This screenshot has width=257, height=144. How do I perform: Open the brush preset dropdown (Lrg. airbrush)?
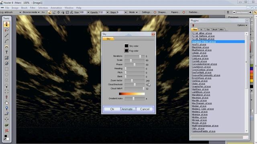20,12
